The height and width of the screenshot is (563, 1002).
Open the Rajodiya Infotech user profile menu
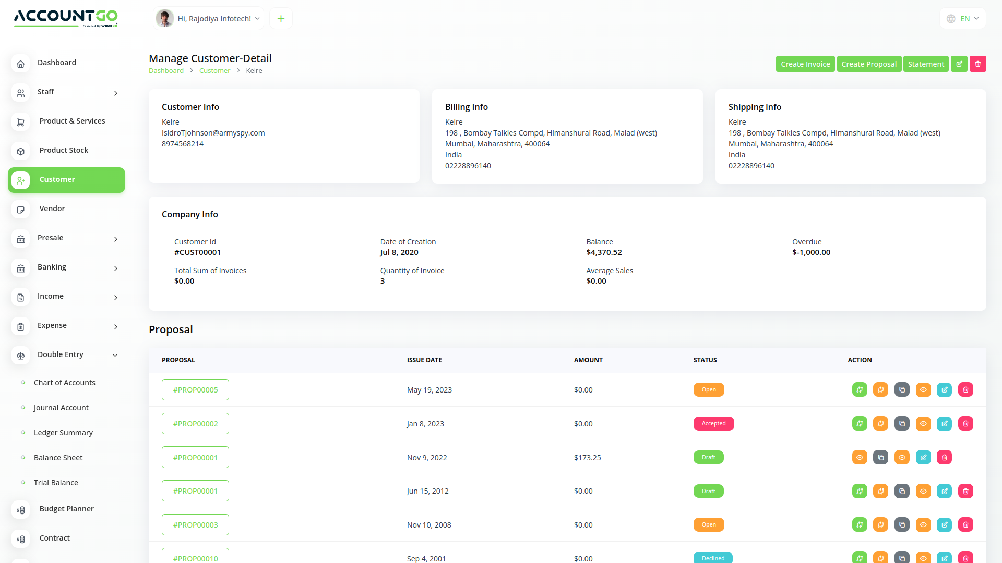tap(209, 19)
